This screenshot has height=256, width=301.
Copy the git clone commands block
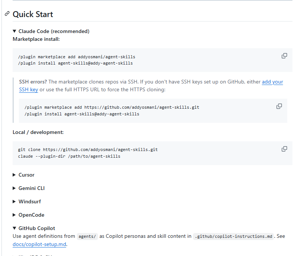point(284,149)
